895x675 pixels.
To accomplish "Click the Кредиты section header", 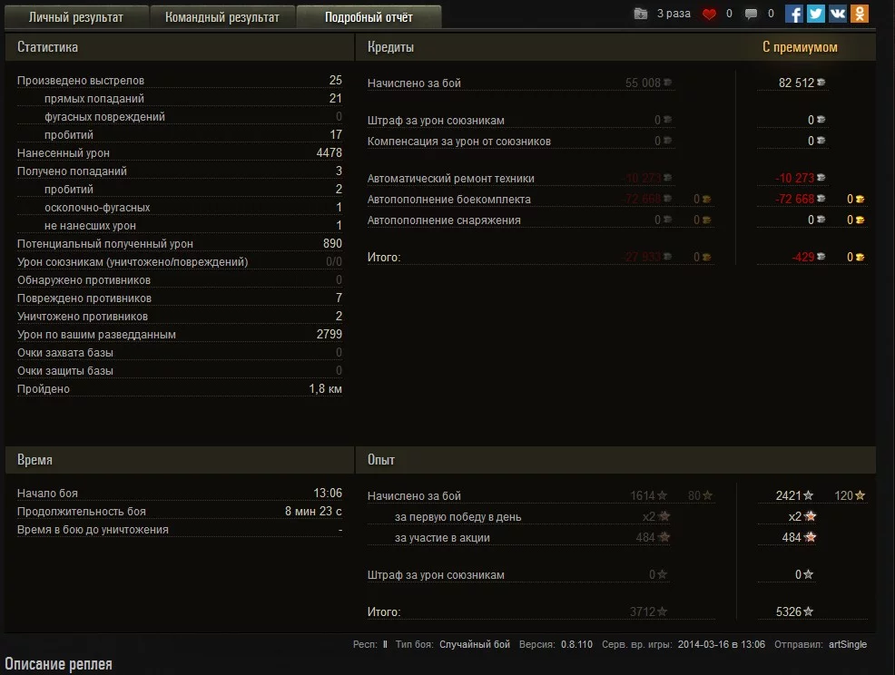I will [x=390, y=47].
